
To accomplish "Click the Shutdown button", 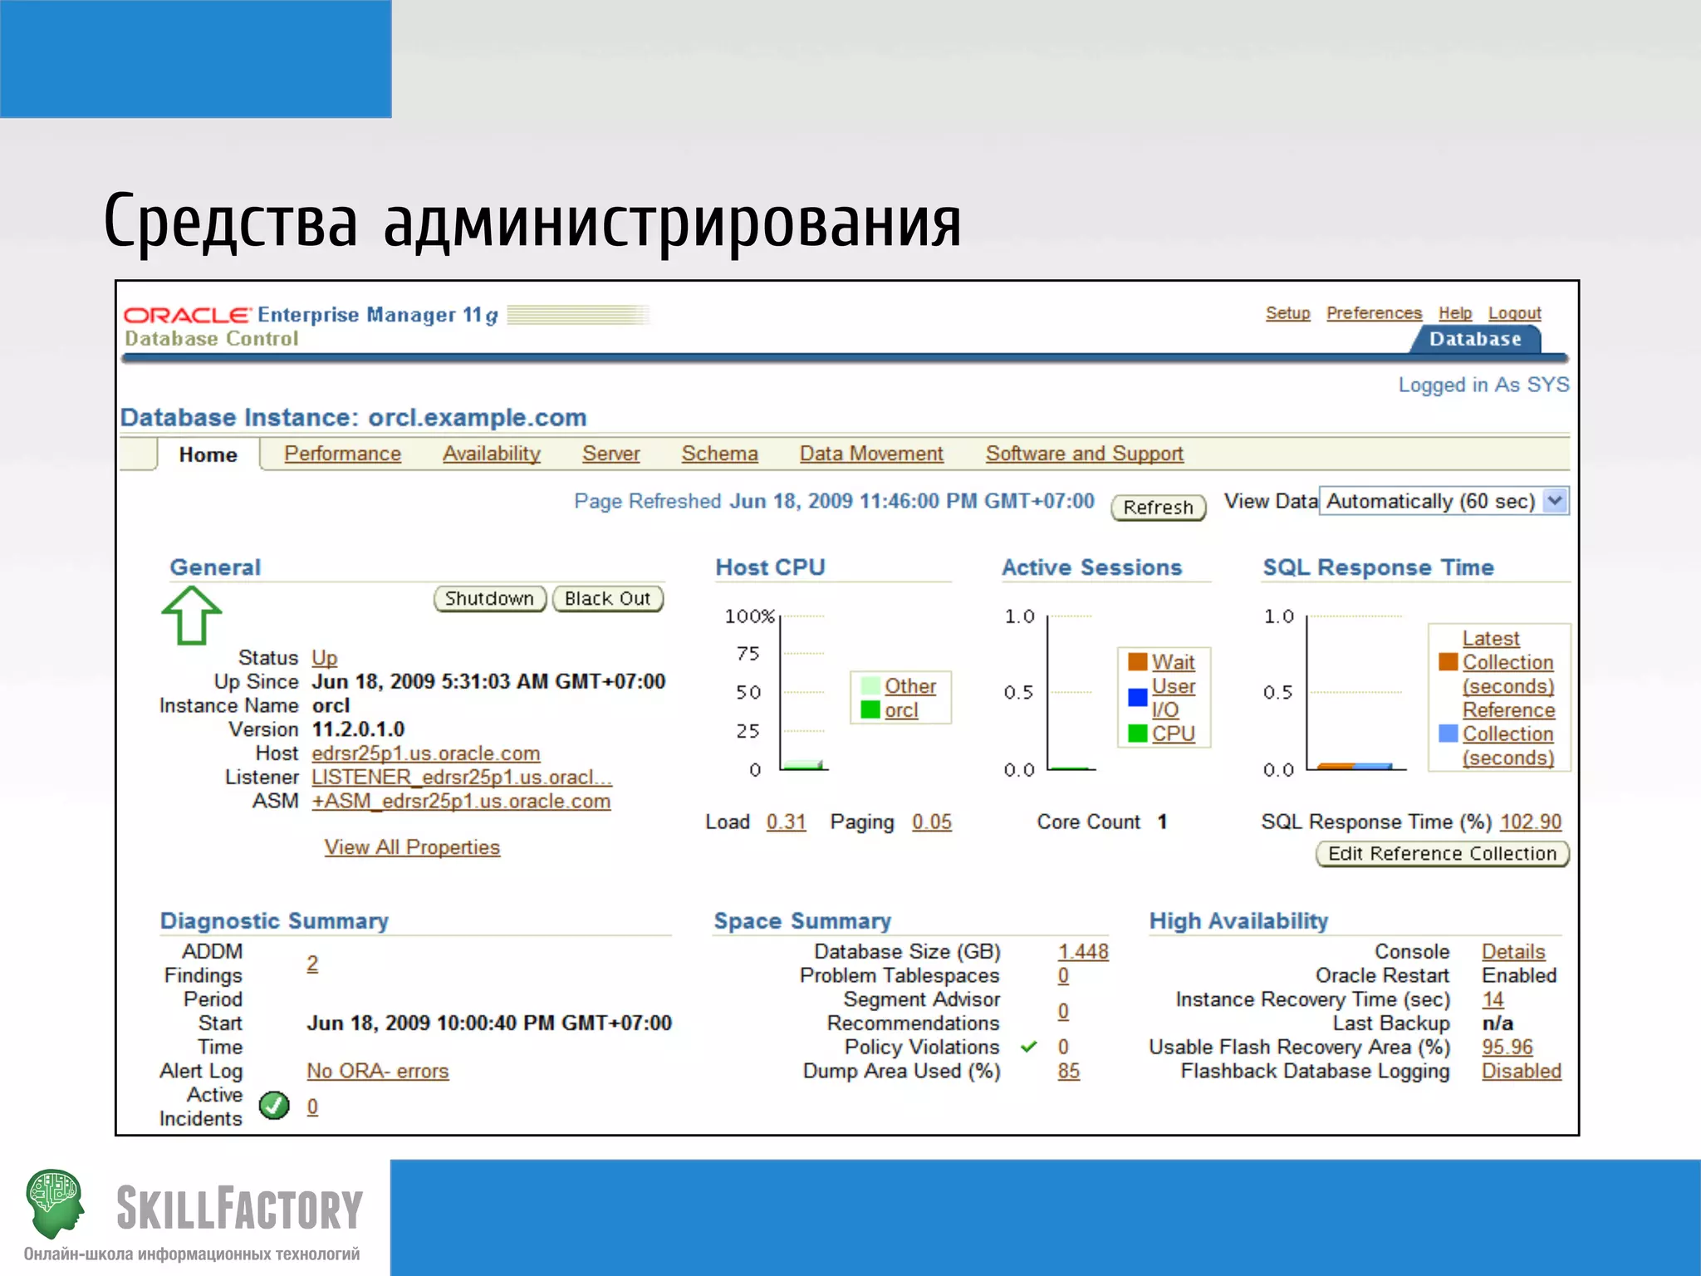I will 489,598.
